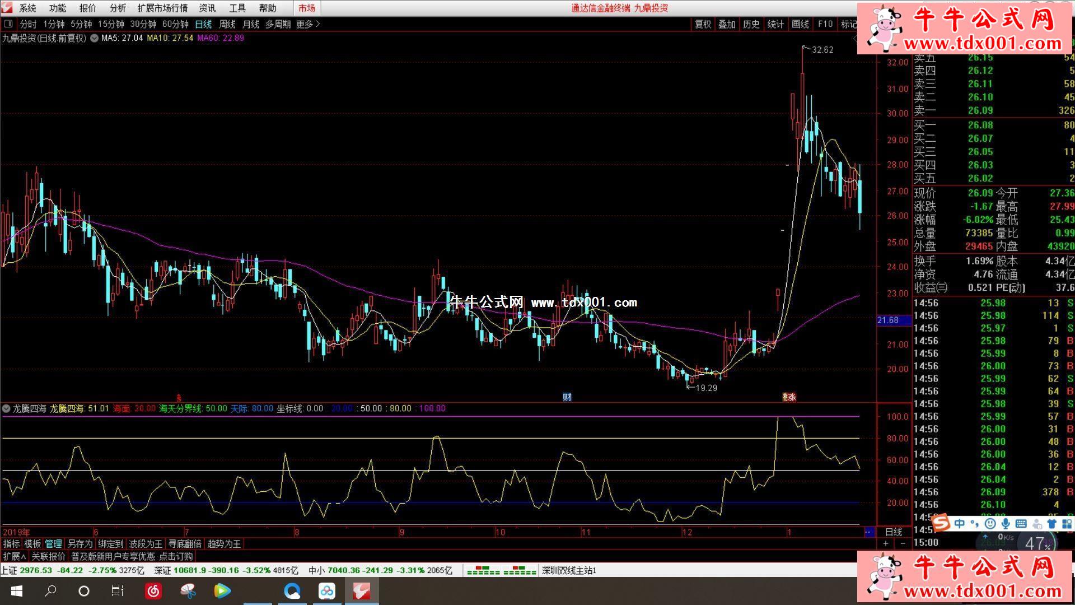Click 点击订购 subscription link
The height and width of the screenshot is (605, 1075).
[x=176, y=557]
